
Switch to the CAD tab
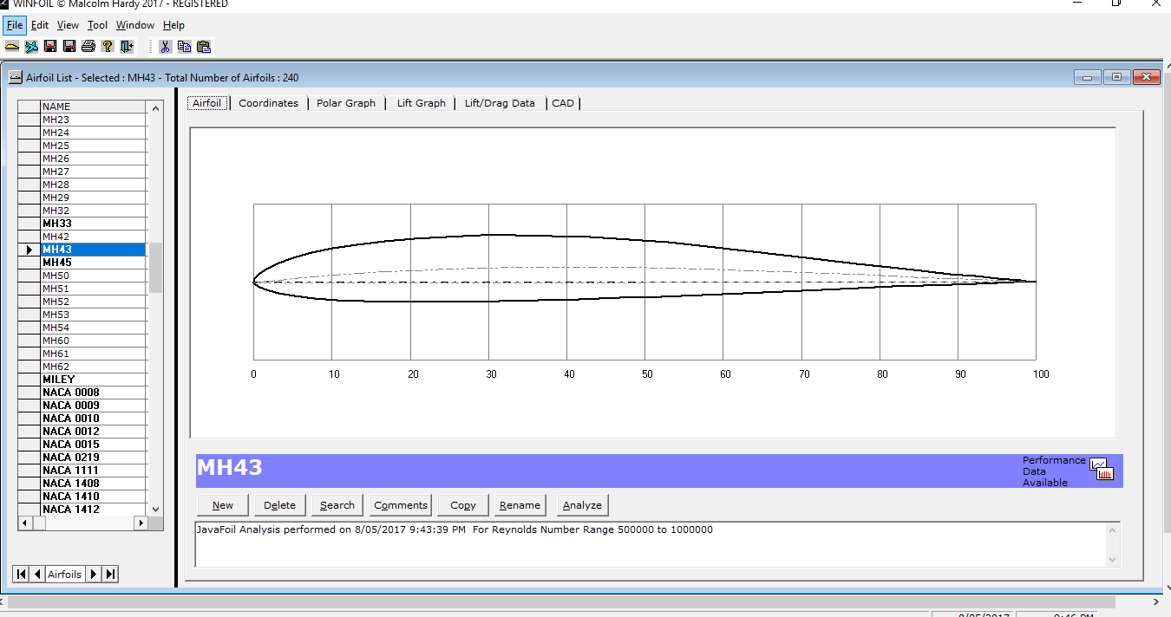563,102
